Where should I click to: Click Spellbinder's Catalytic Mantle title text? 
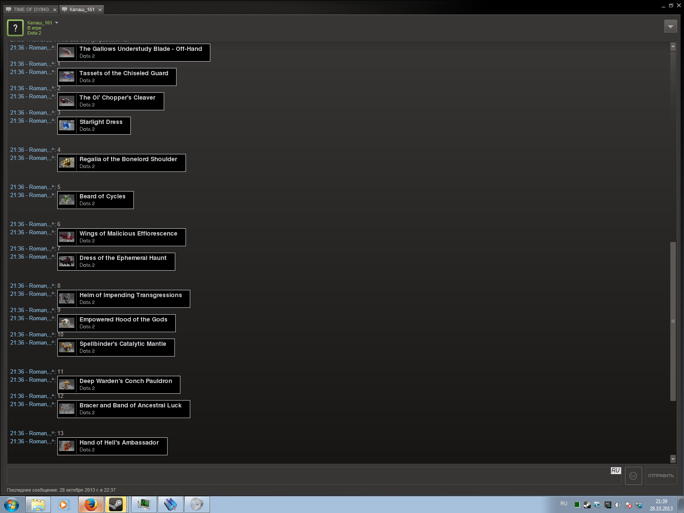click(x=123, y=344)
